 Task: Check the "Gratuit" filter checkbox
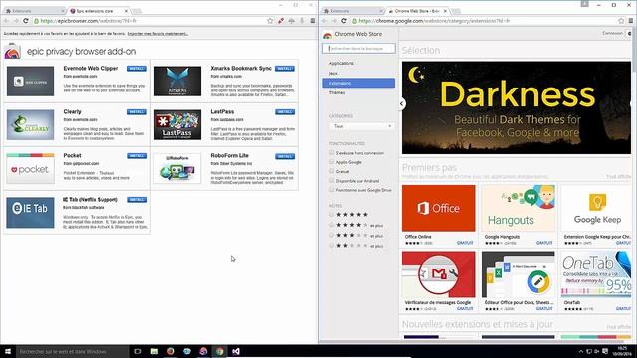[x=331, y=171]
